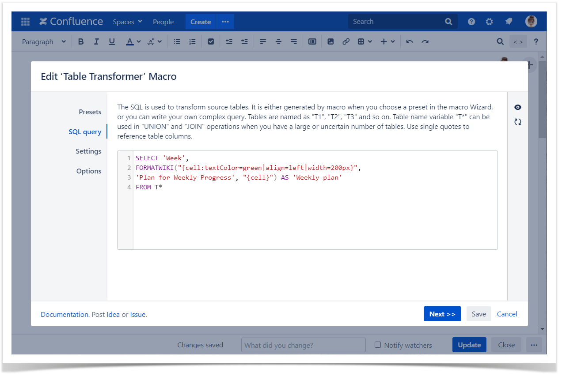The height and width of the screenshot is (376, 562).
Task: Click the notifications icon in header
Action: click(x=509, y=22)
